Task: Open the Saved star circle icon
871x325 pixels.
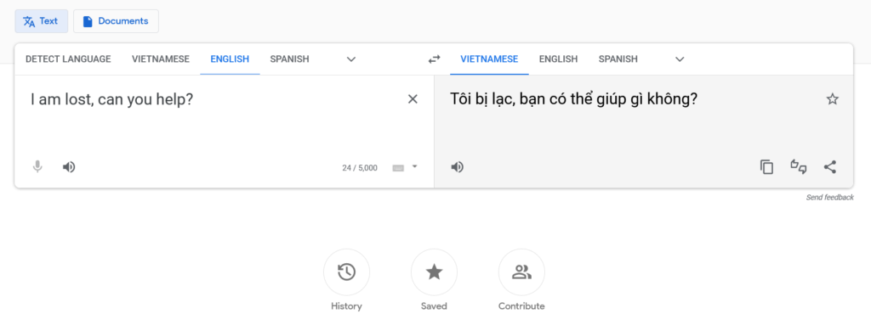Action: (x=434, y=272)
